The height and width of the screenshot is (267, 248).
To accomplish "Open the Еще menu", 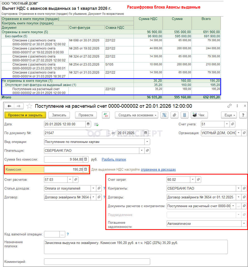I will click(229, 115).
